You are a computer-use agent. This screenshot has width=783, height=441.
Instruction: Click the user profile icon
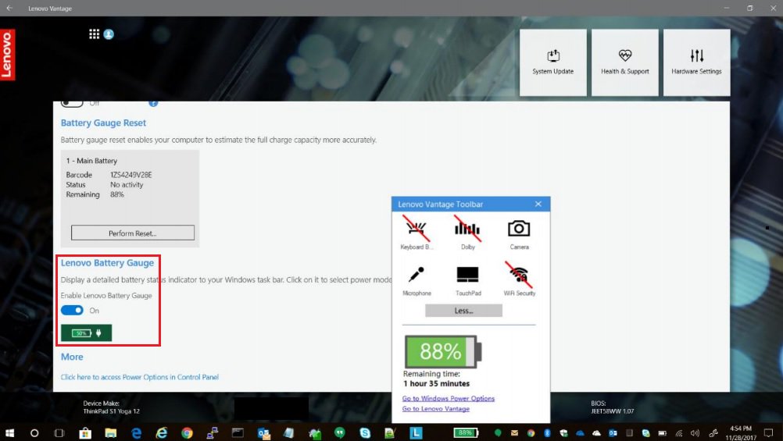pos(109,34)
